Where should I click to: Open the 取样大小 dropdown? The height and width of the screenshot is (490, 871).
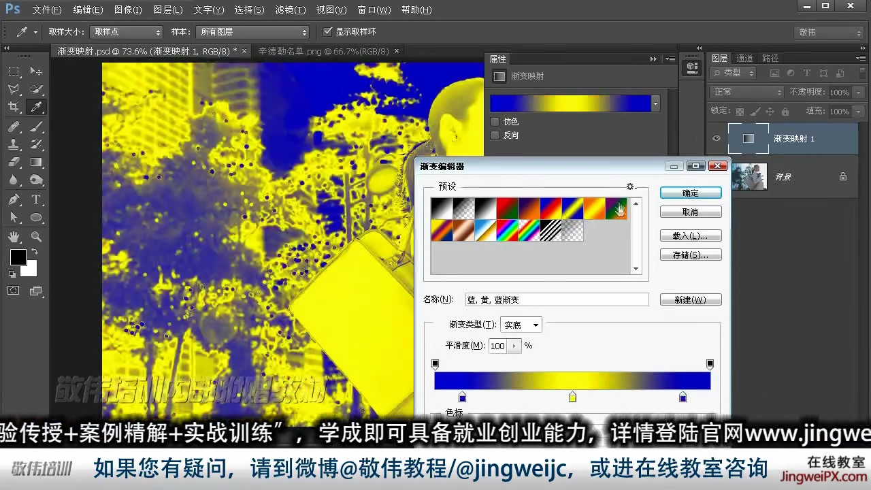tap(126, 32)
